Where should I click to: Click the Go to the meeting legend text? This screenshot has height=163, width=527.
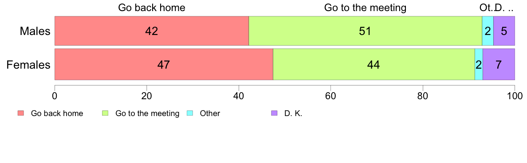pyautogui.click(x=147, y=113)
